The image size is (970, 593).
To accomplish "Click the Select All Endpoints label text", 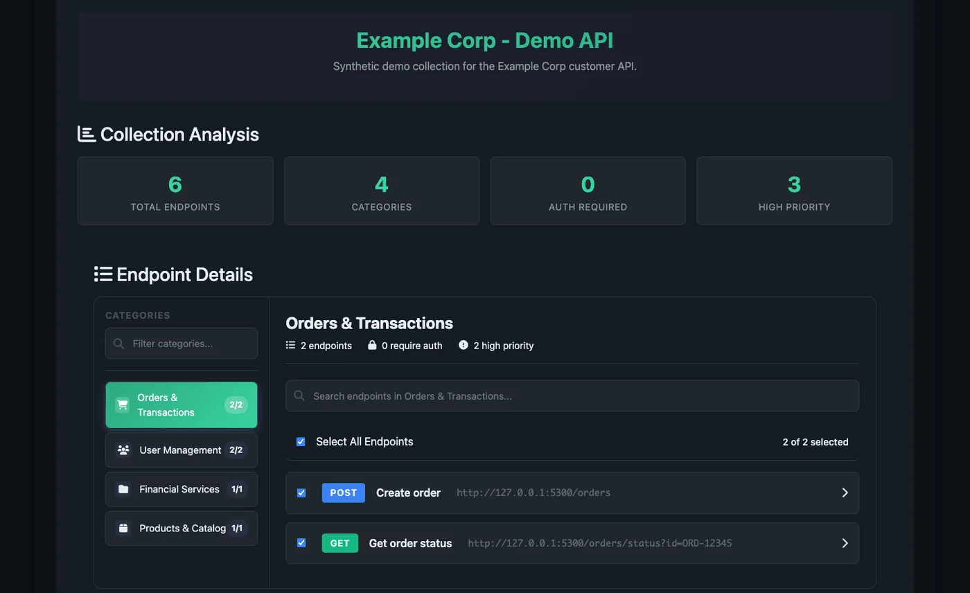I will coord(364,442).
